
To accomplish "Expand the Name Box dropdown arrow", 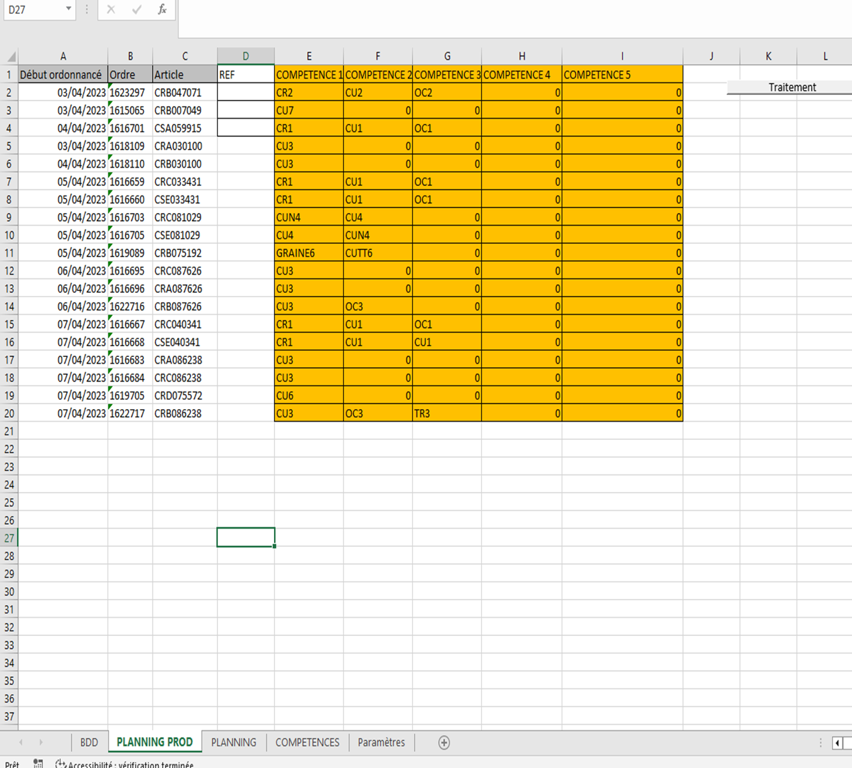I will pos(68,9).
